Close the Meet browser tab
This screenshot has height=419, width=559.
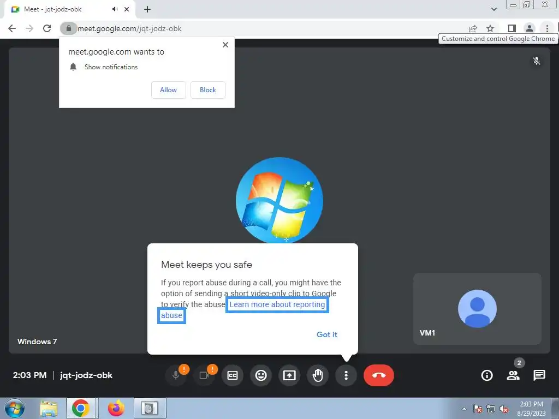coord(127,9)
